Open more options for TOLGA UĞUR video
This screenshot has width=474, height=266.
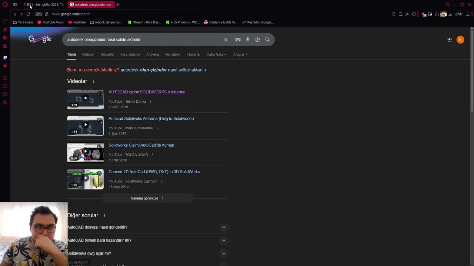click(153, 155)
